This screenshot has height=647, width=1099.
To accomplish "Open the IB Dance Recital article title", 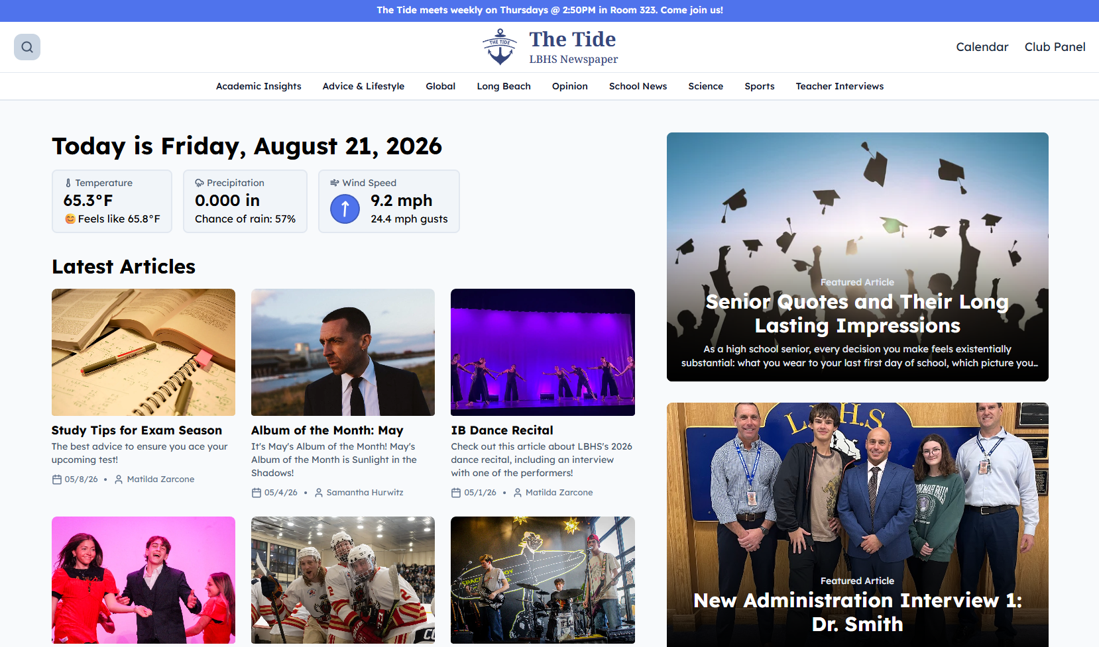I will [x=502, y=430].
